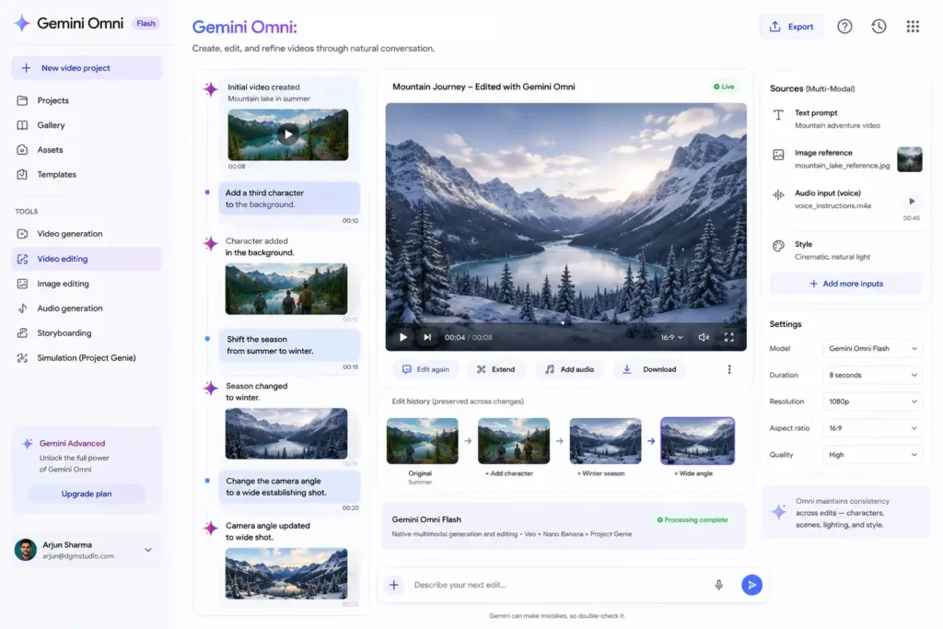Open the 16:9 dropdown in video player

click(671, 337)
